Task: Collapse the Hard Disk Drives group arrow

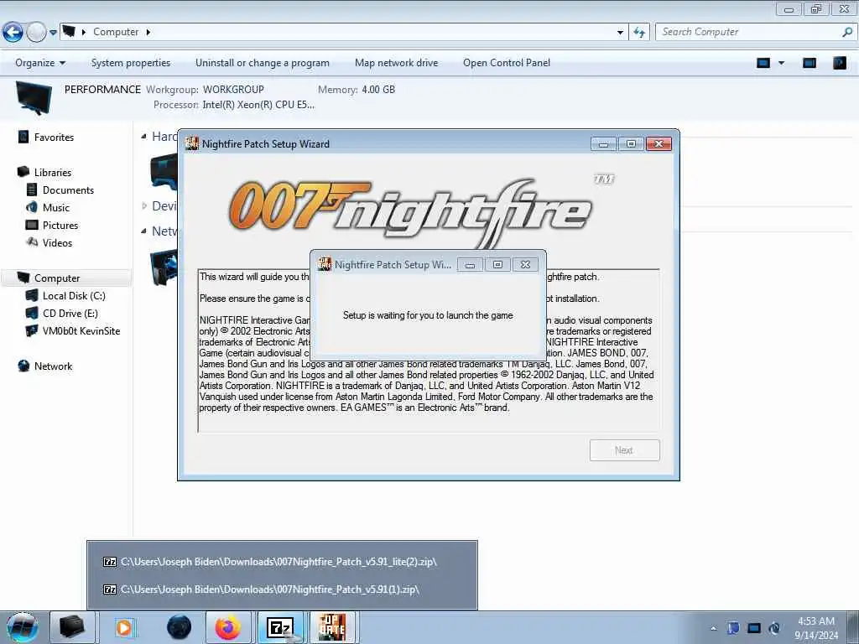Action: 143,137
